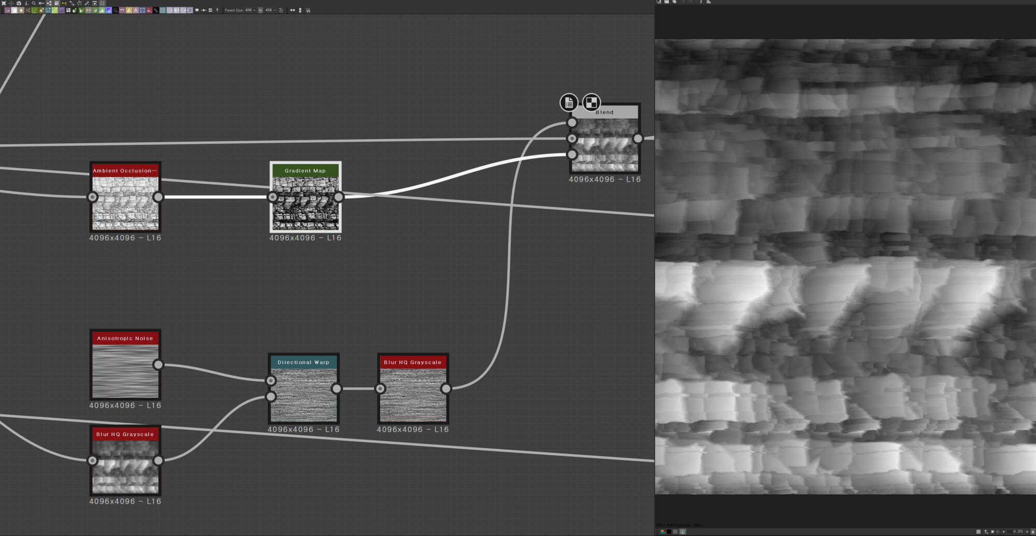Click the vertical align nodes icon
1036x536 pixels.
[300, 10]
